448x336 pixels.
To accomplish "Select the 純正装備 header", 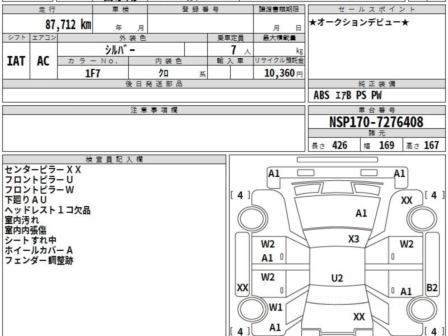I will coord(377,84).
